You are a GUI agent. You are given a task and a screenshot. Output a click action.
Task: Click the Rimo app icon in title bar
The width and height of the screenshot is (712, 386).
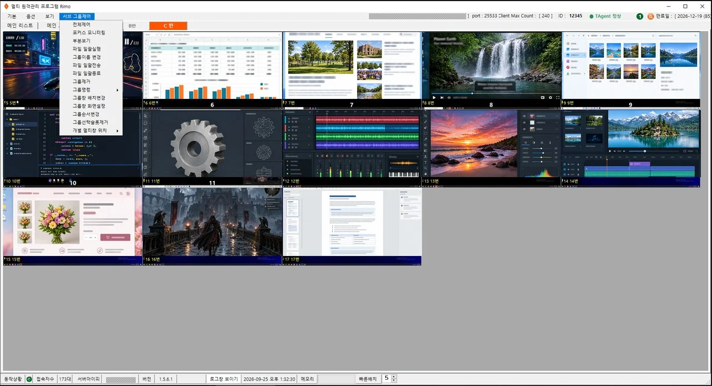click(x=6, y=6)
